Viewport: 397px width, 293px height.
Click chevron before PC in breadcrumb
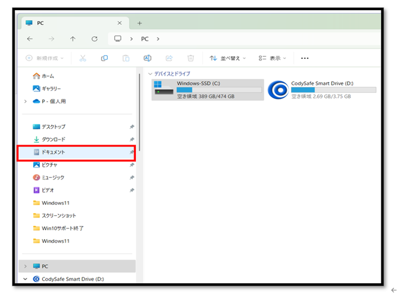pyautogui.click(x=131, y=39)
